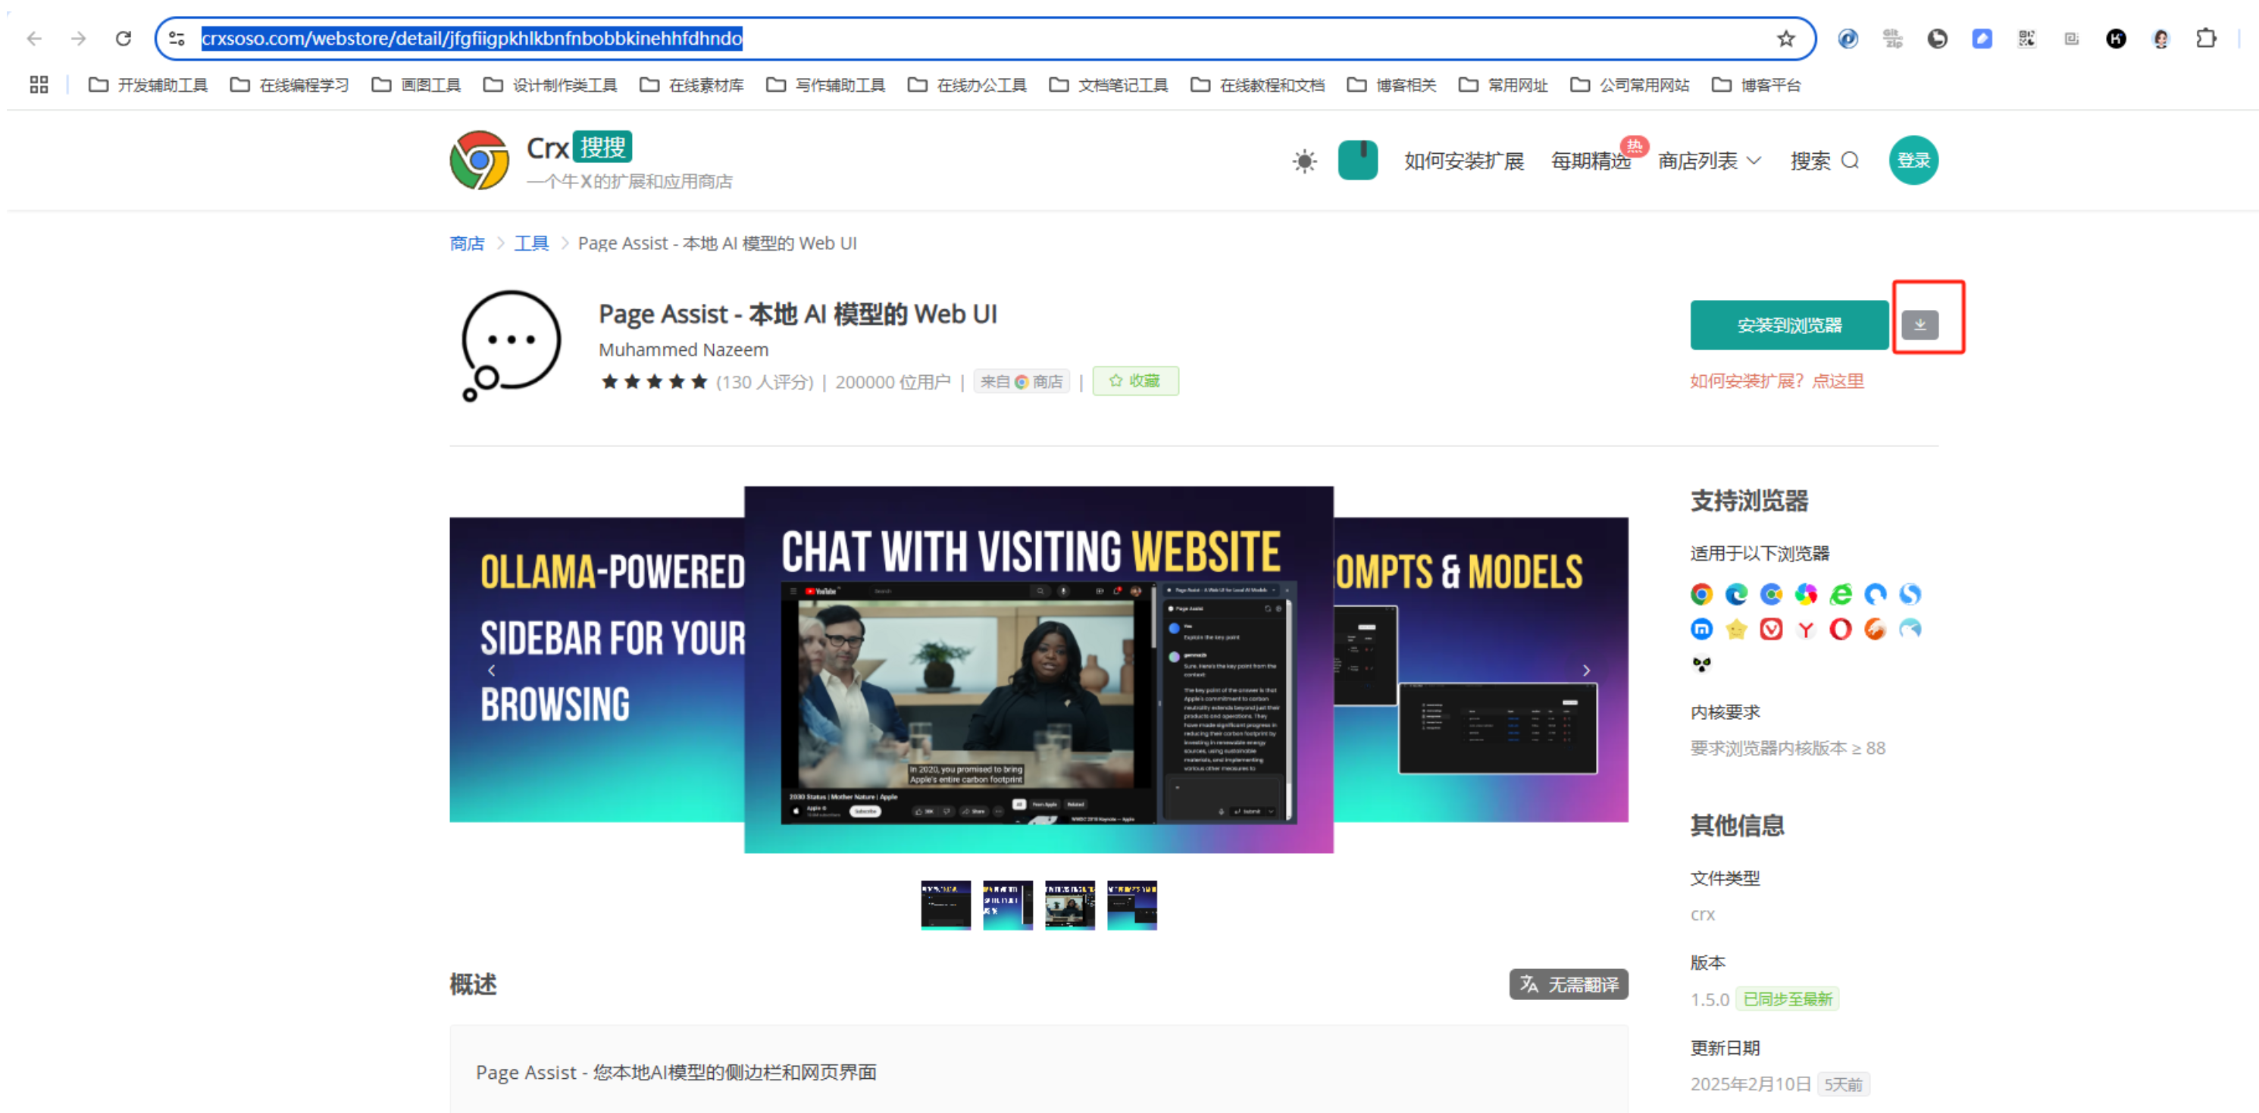Click the 如何安装扩展？点这里 link

click(1777, 380)
